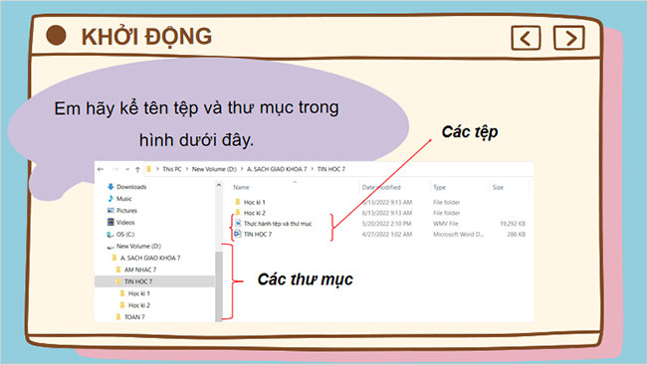Sort by the Size column header
647x365 pixels.
pos(498,187)
